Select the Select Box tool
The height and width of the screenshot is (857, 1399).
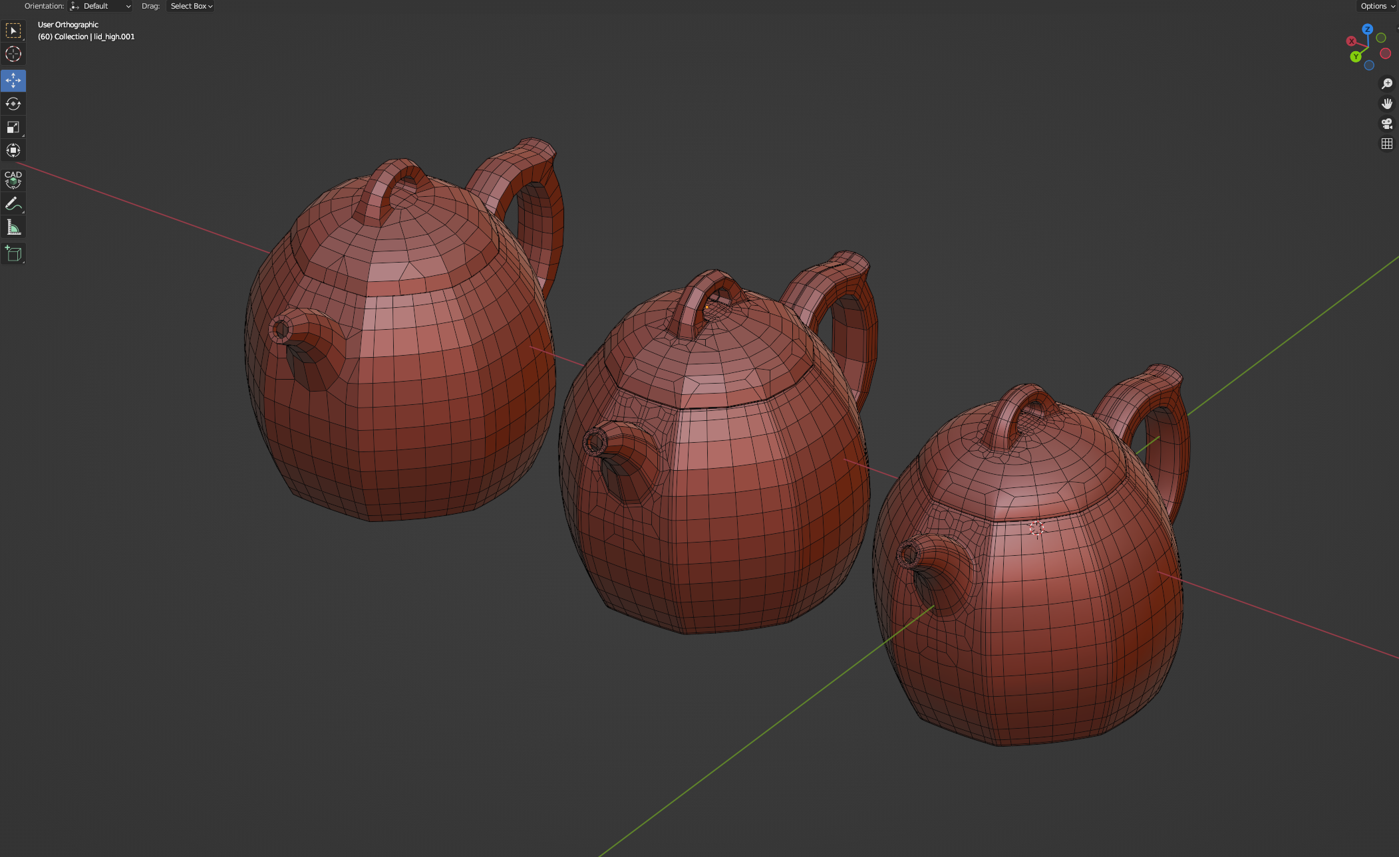13,31
